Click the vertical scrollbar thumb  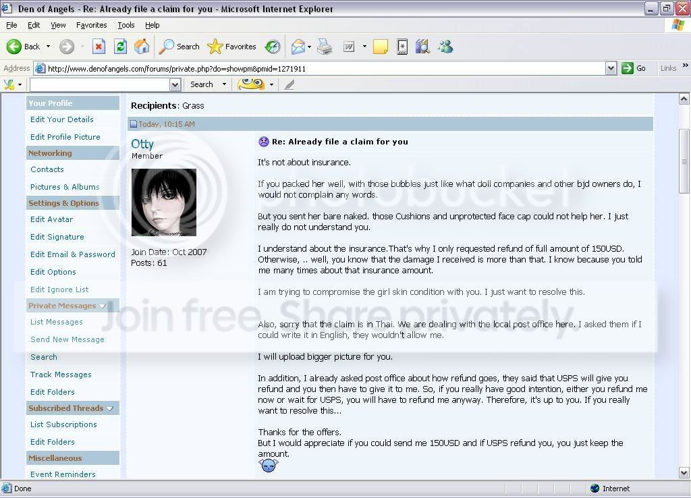pos(684,161)
